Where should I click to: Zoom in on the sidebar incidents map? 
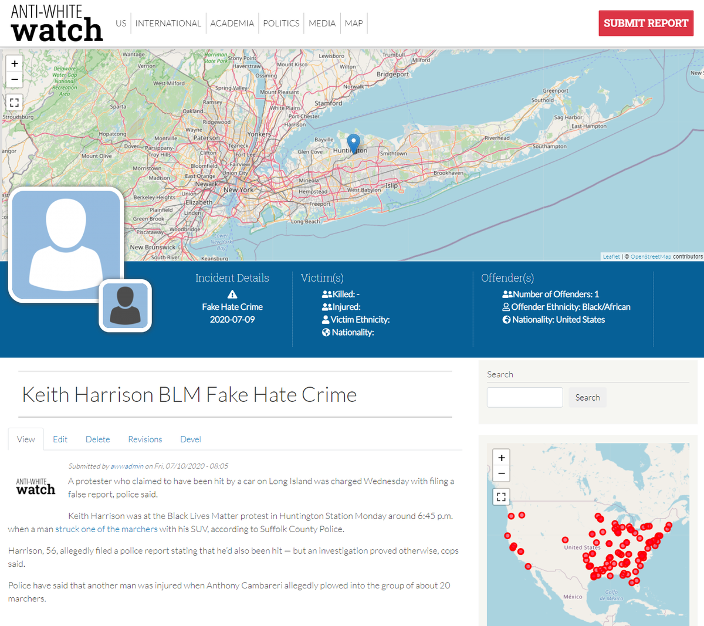[x=501, y=458]
